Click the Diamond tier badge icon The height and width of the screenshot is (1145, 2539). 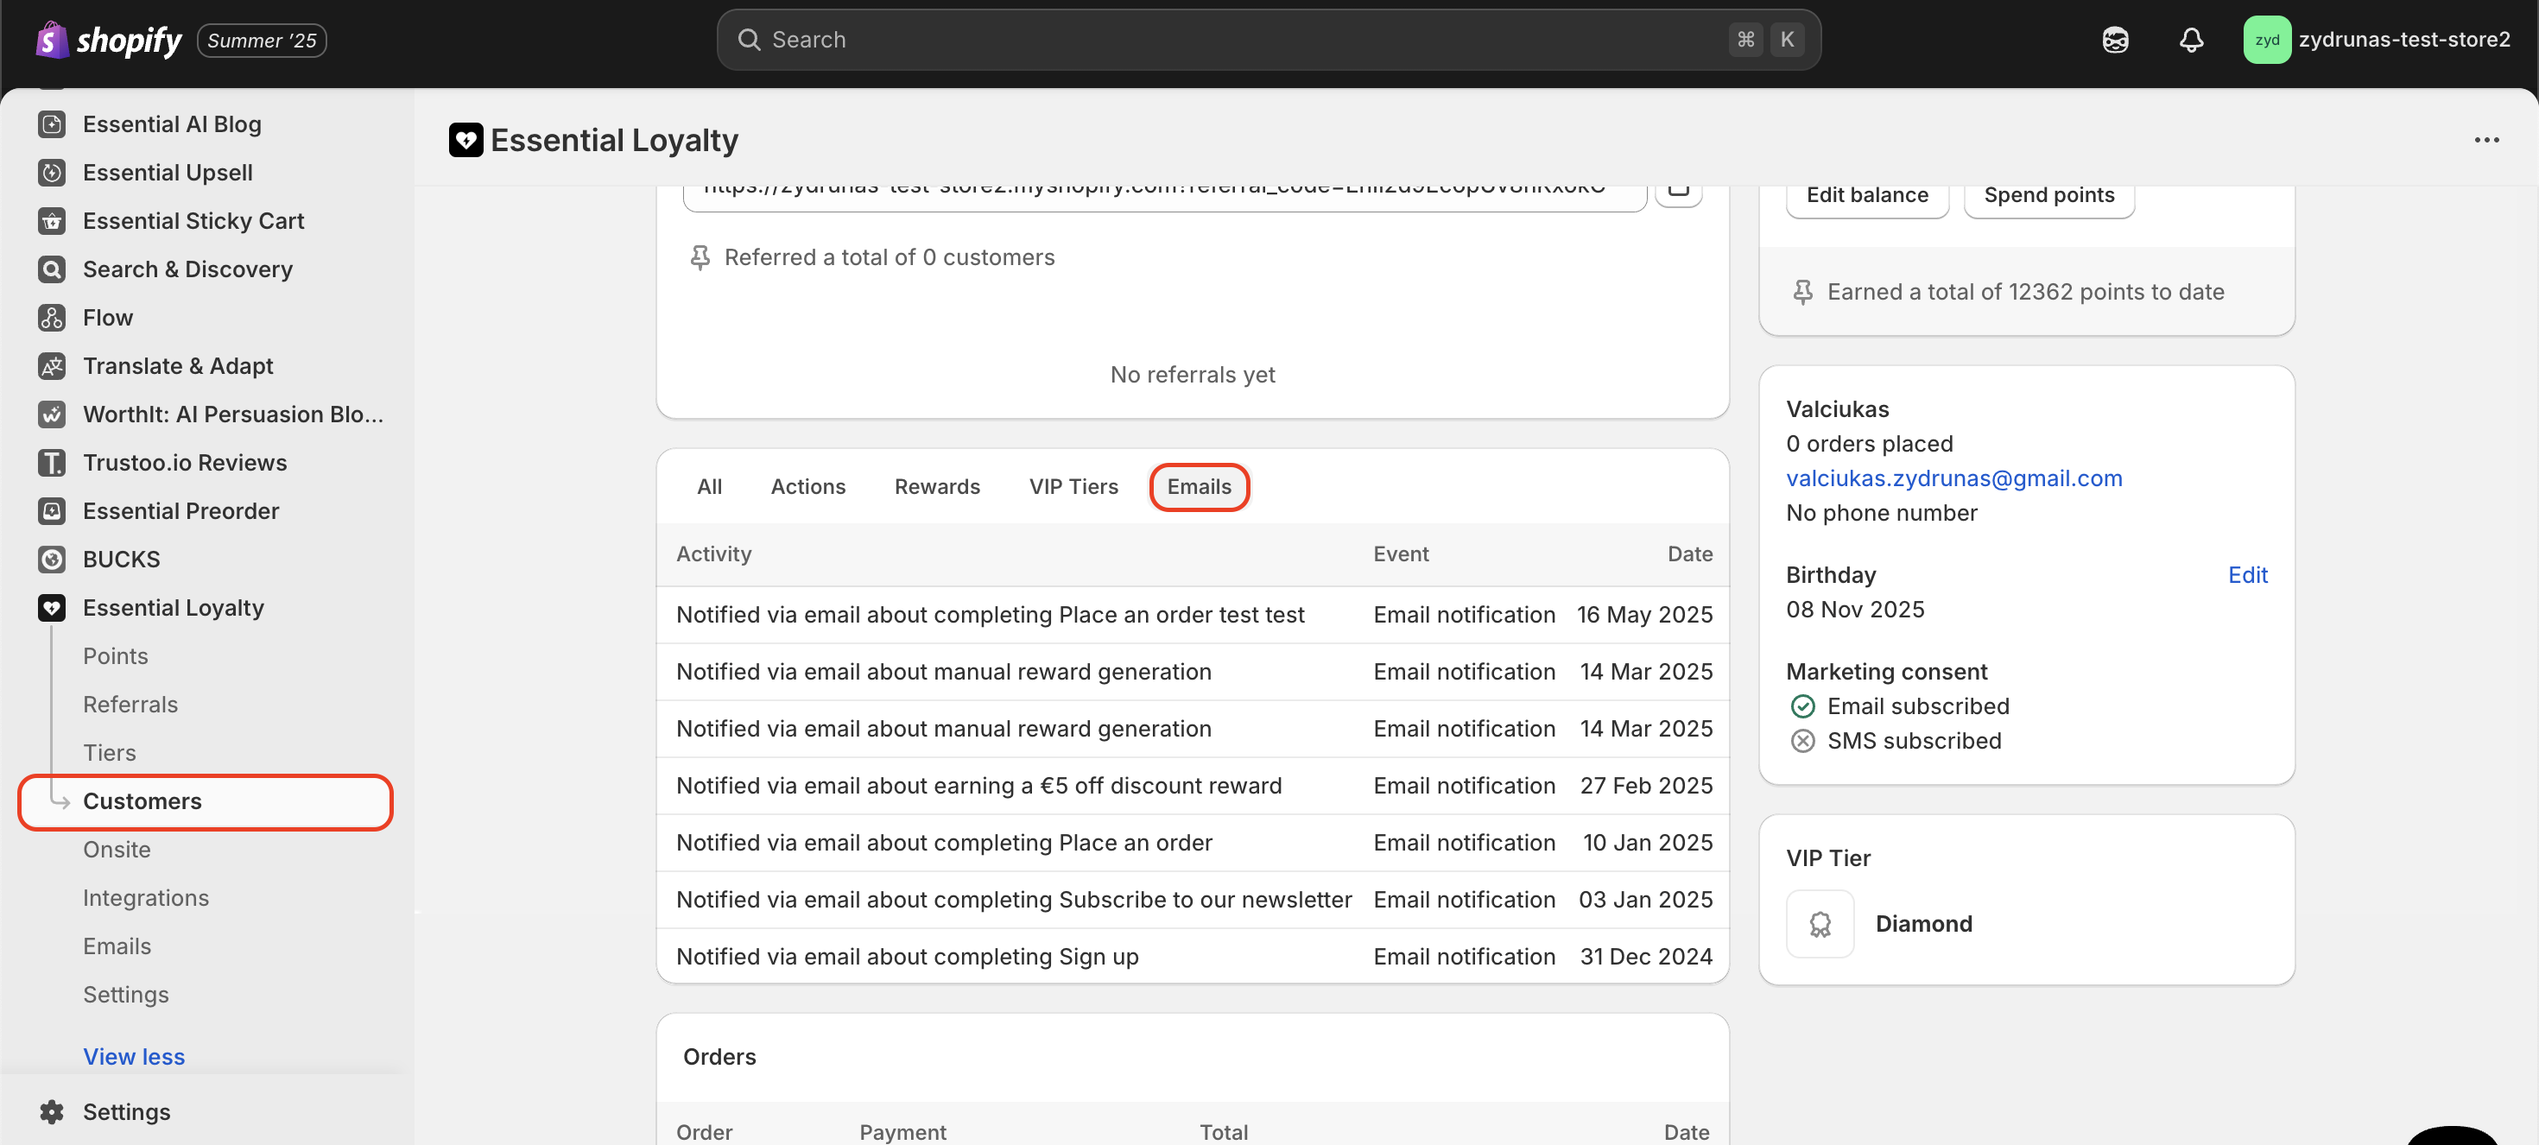(x=1820, y=923)
